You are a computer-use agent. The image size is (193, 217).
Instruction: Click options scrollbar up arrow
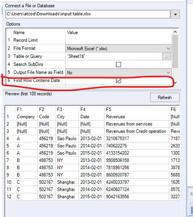point(175,32)
